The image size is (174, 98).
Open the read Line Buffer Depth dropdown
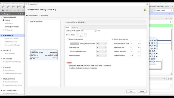[135, 55]
